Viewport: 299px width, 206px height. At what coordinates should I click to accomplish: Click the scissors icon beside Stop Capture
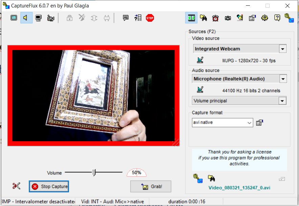pos(17,186)
